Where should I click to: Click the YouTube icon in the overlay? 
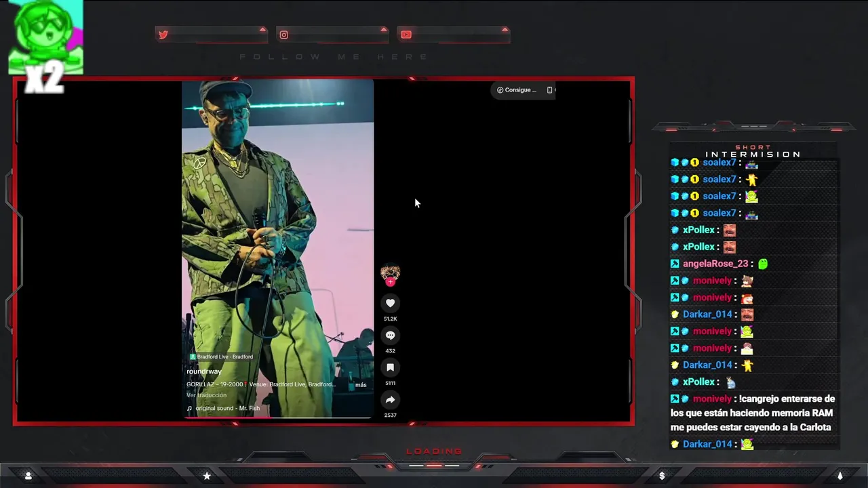coord(406,35)
